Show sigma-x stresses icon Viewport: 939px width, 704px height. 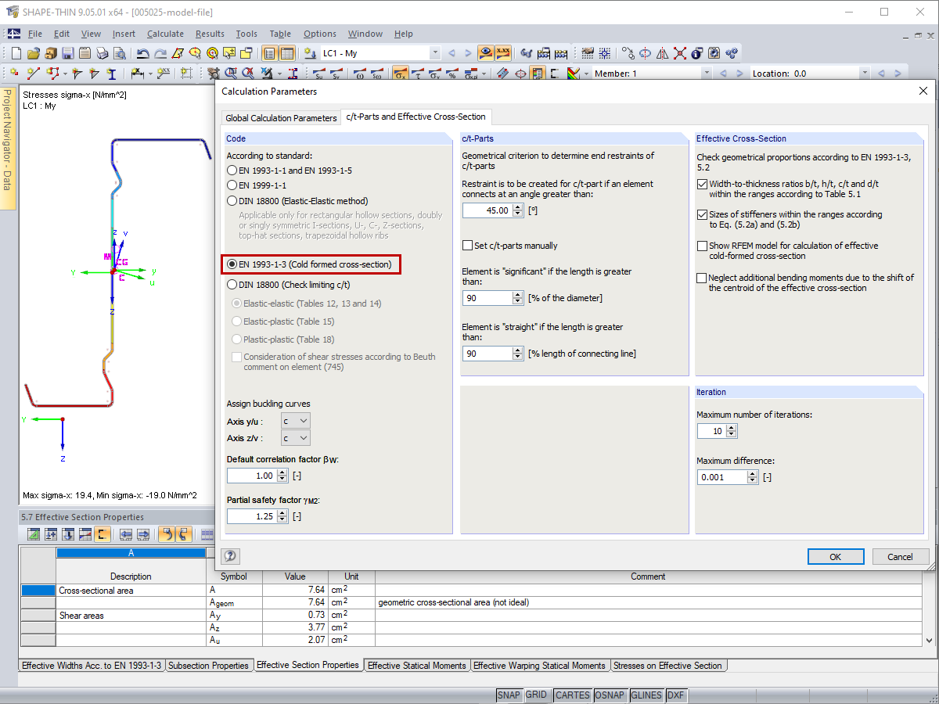[400, 74]
